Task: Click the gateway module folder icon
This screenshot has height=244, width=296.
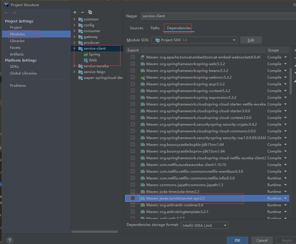Action: (80, 37)
